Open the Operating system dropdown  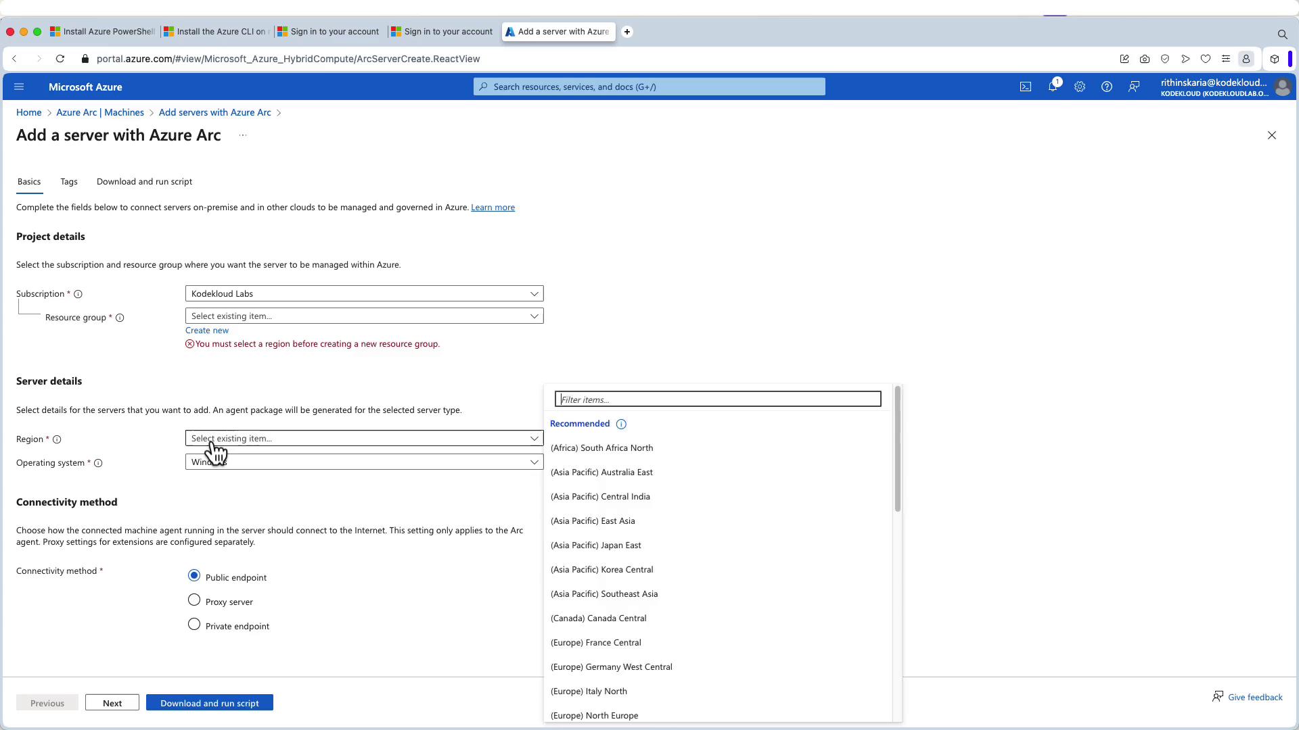point(364,462)
